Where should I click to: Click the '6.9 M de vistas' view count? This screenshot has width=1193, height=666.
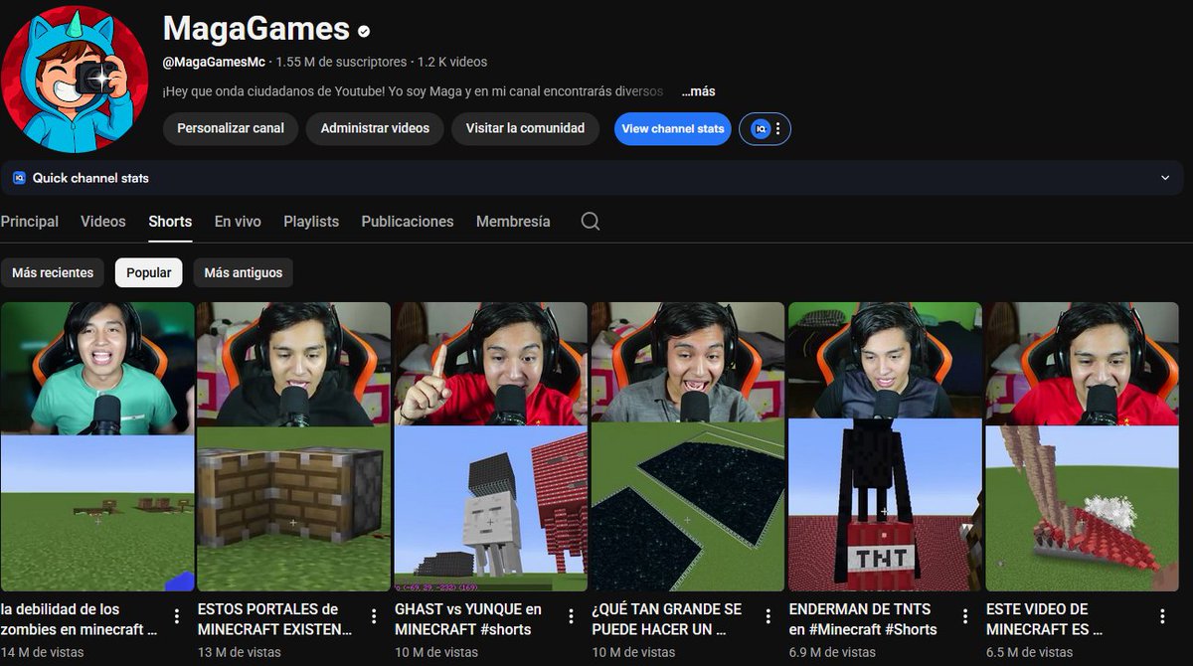[832, 652]
